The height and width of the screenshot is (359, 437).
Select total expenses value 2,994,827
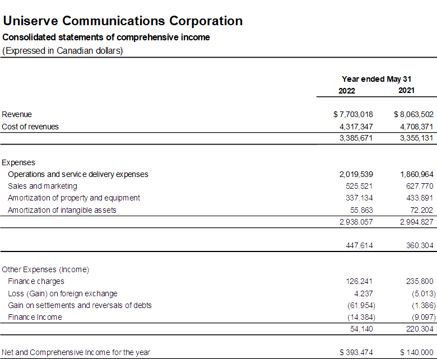416,222
